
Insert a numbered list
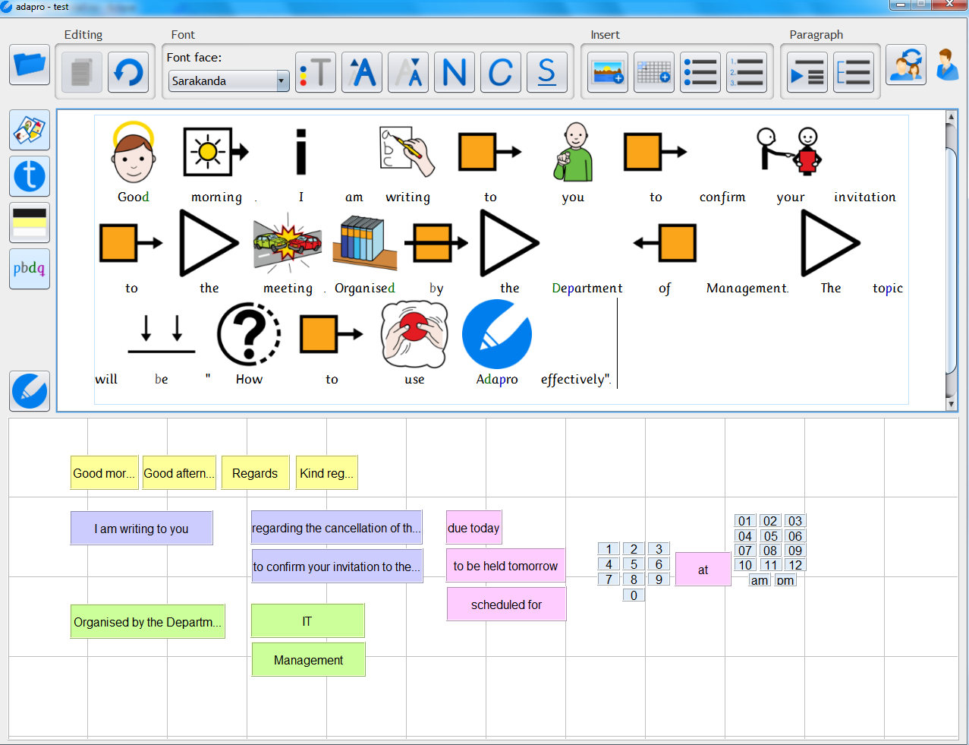coord(747,73)
